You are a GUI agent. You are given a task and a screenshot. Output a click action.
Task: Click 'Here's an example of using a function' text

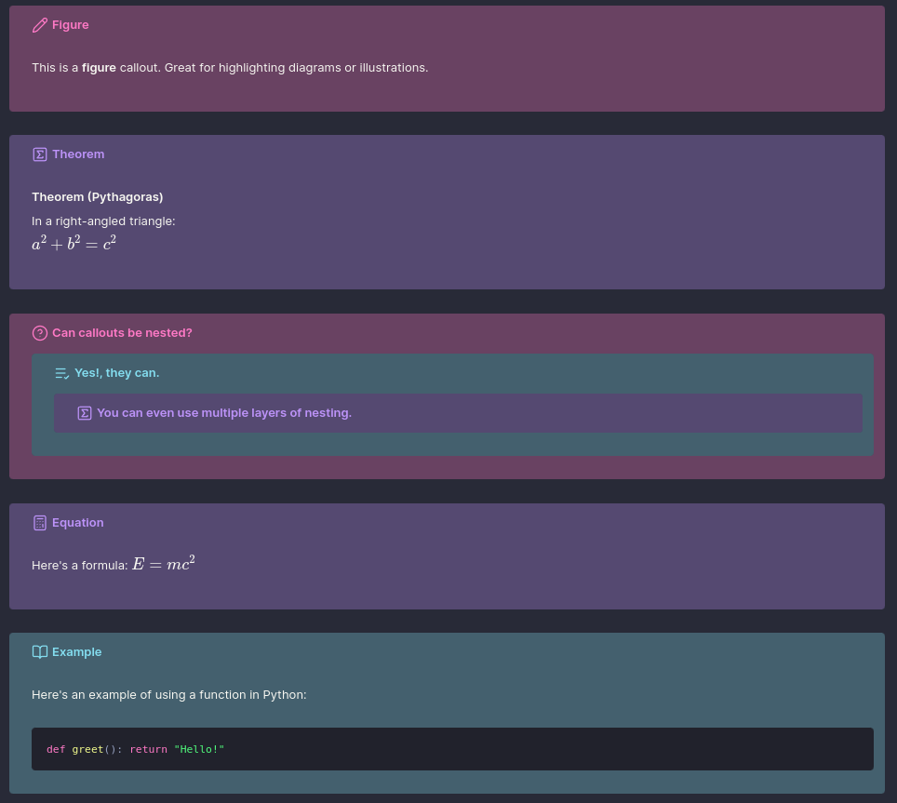[168, 695]
